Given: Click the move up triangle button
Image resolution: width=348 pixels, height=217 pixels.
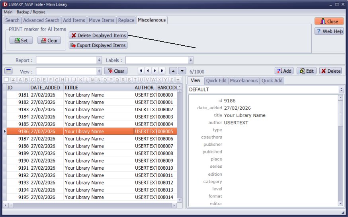Looking at the screenshot, I should pyautogui.click(x=173, y=71).
